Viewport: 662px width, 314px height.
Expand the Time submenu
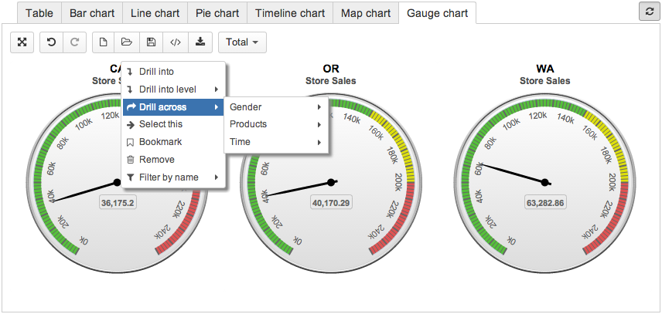[x=275, y=142]
